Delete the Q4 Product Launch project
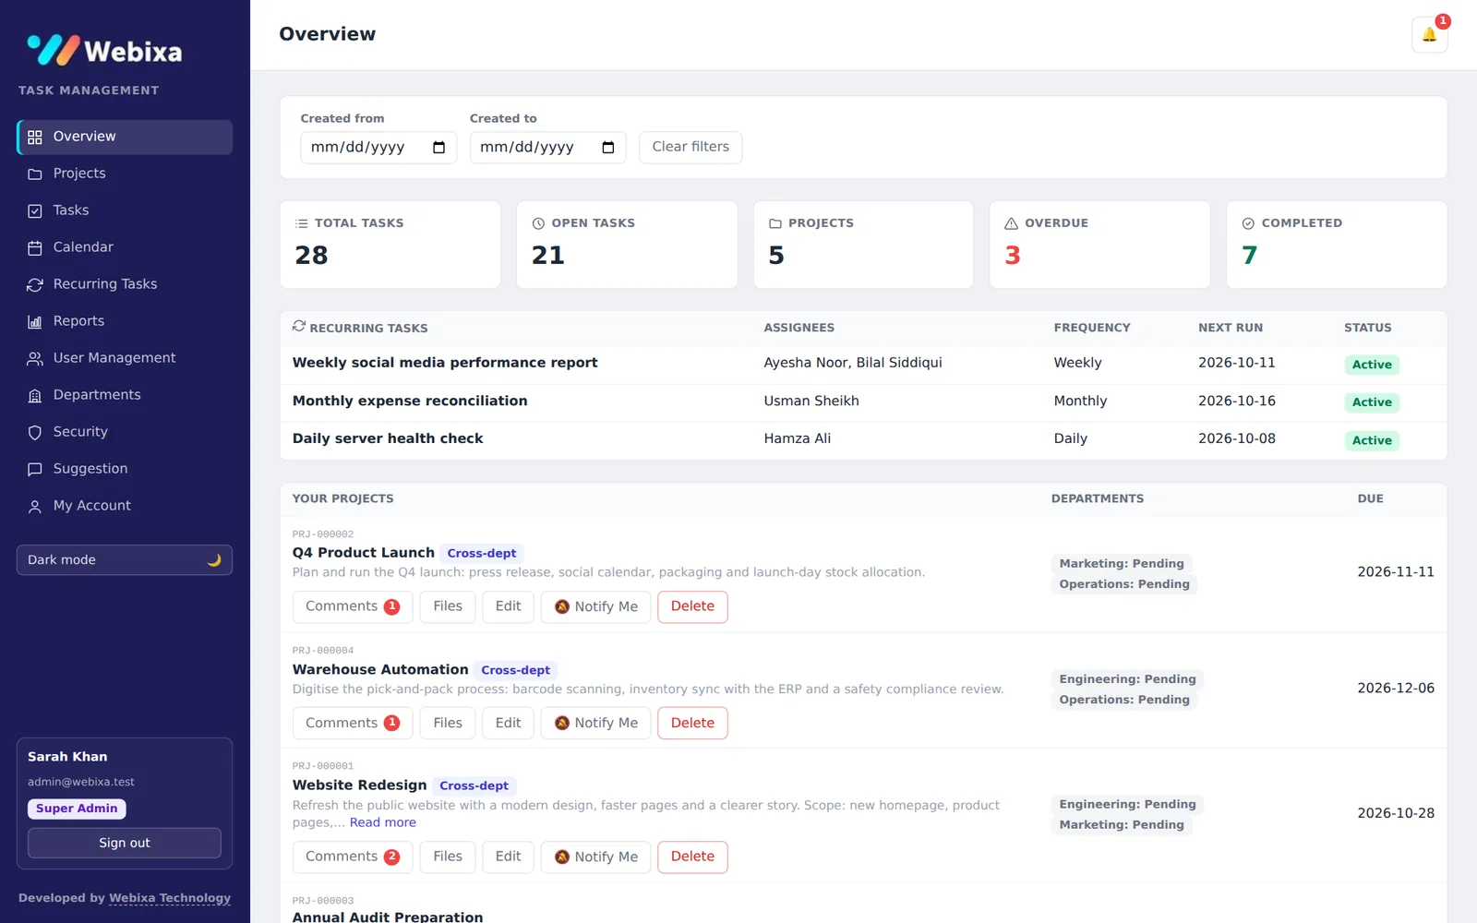 tap(692, 606)
